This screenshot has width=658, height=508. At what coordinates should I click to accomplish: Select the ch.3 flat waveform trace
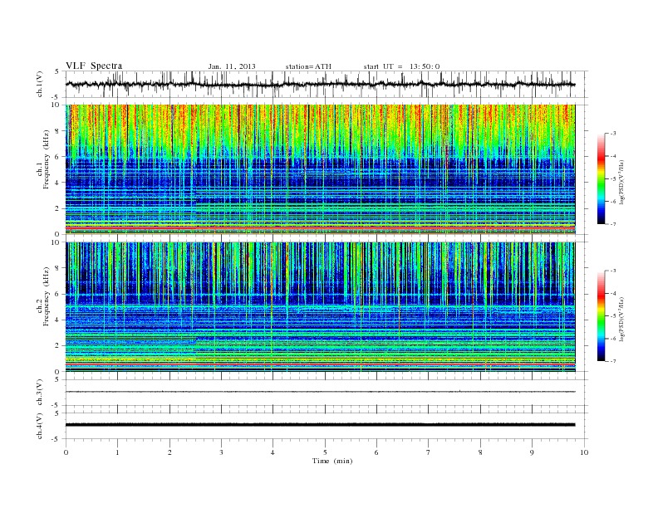click(320, 392)
